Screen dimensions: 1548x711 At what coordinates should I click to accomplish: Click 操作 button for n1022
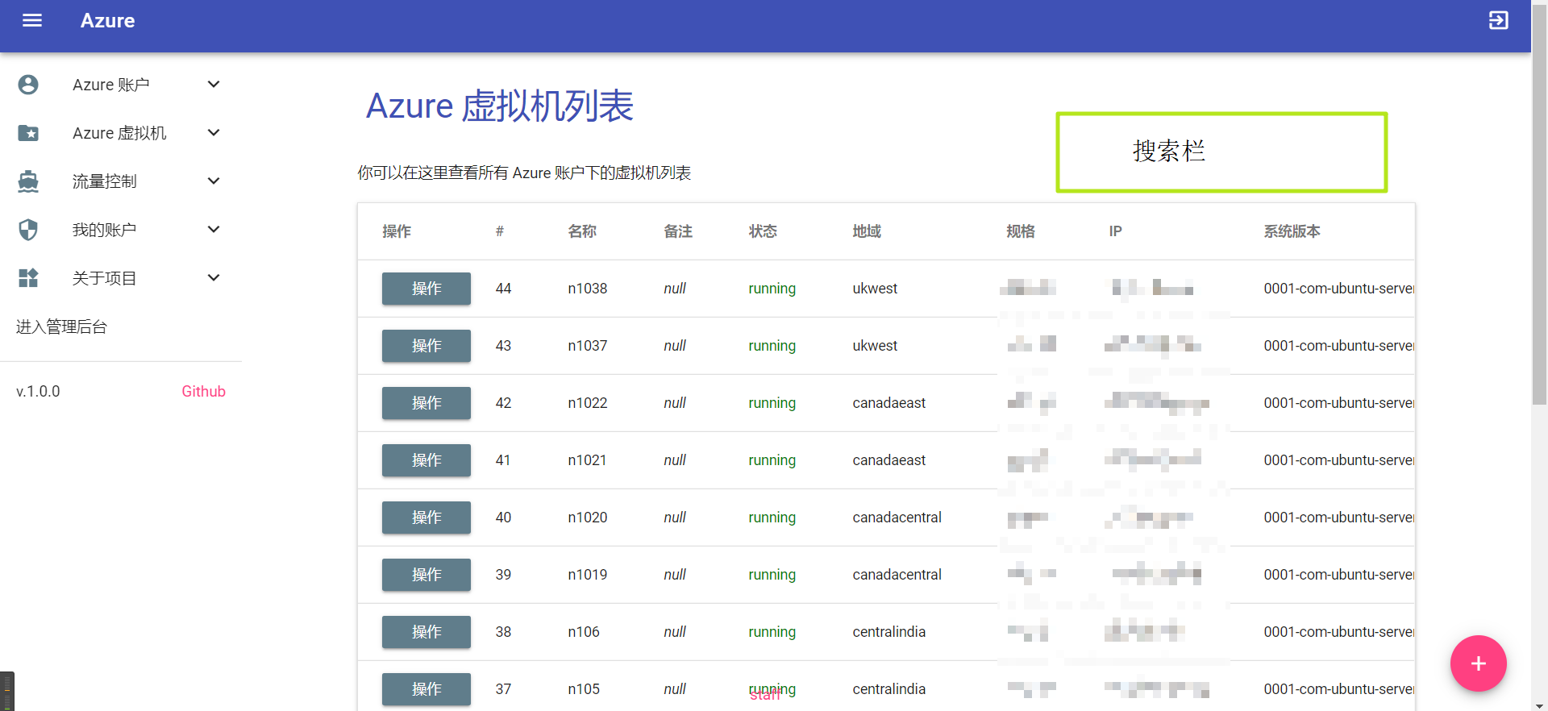coord(427,403)
